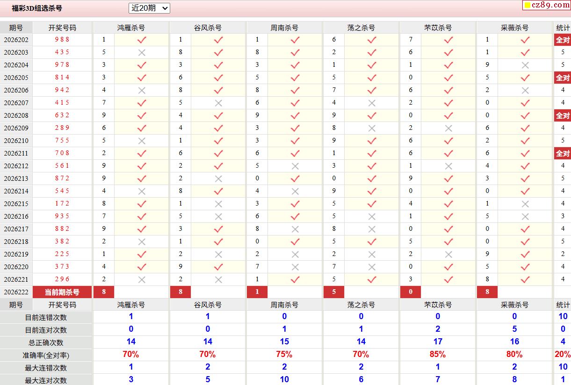Click the gray cross in 采薇杀号 row 2026204

point(525,65)
